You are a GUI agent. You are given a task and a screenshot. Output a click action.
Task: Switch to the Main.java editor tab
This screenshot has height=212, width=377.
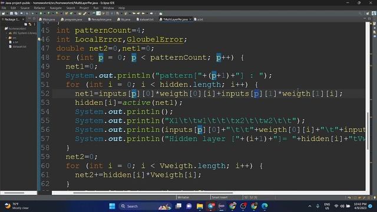(x=47, y=19)
